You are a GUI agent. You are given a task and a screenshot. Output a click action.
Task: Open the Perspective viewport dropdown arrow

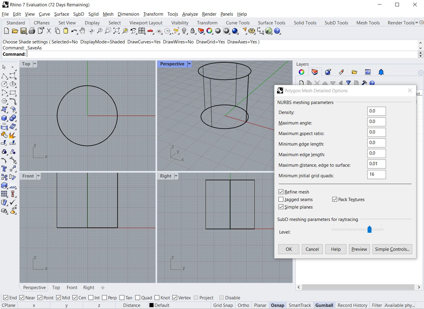[x=189, y=64]
